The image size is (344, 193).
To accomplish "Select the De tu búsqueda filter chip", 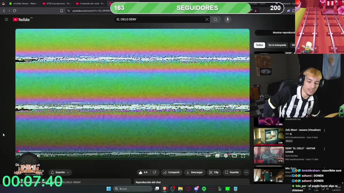I will point(277,45).
